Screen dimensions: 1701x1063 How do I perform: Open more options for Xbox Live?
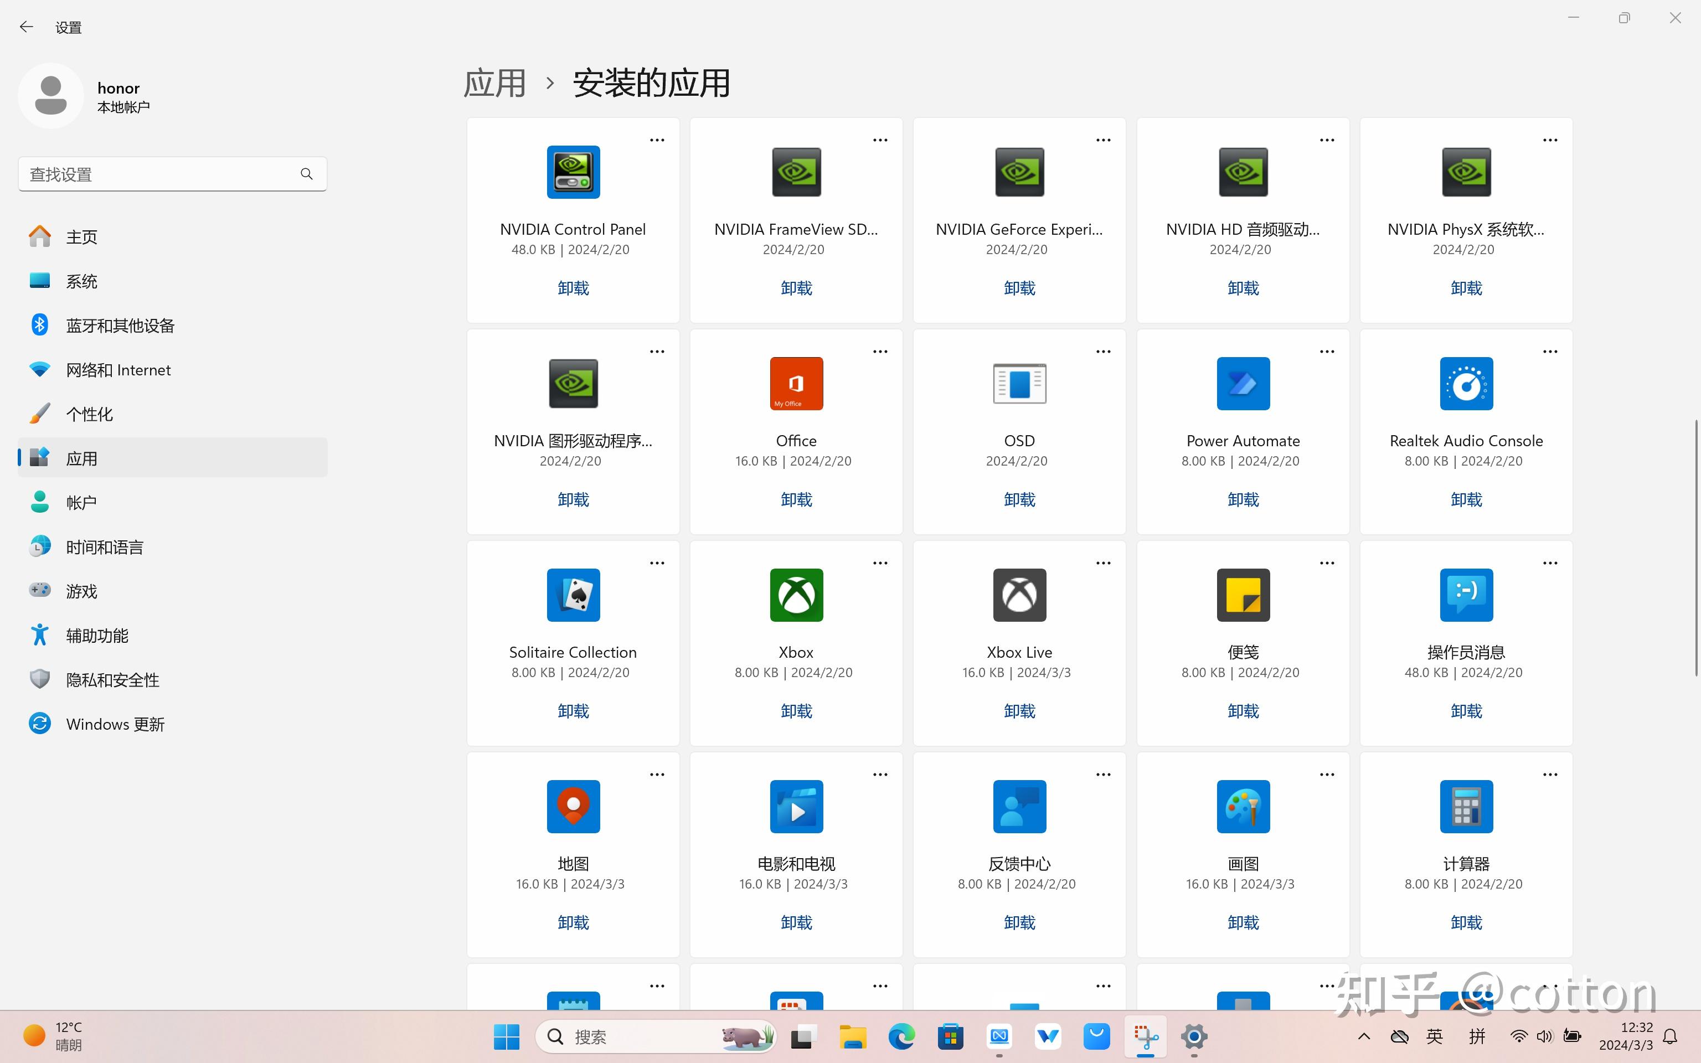(x=1103, y=563)
